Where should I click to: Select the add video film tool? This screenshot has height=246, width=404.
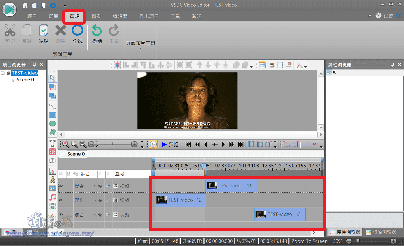[53, 206]
